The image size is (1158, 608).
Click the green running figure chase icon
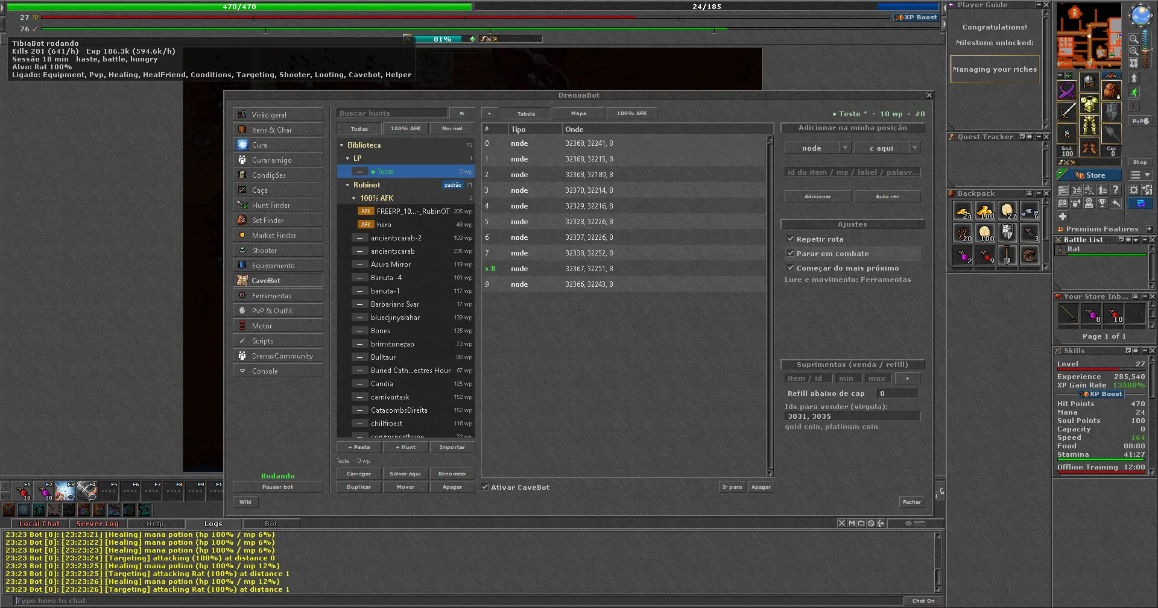coord(1134,92)
